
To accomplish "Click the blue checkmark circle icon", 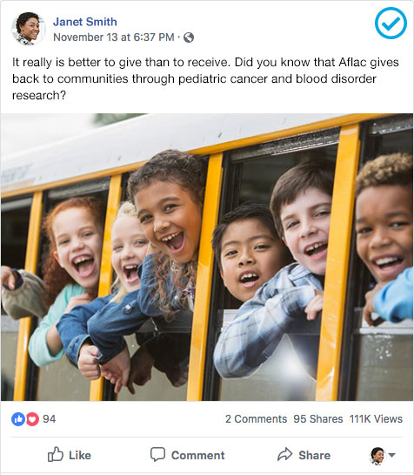I will coord(391,23).
